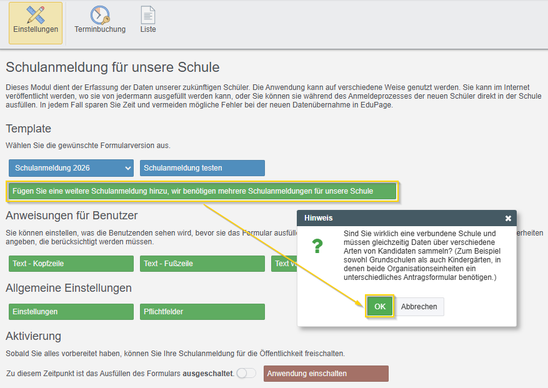548x388 pixels.
Task: Open green Einstellungen button under Allgemeine Einstellungen
Action: (x=71, y=312)
